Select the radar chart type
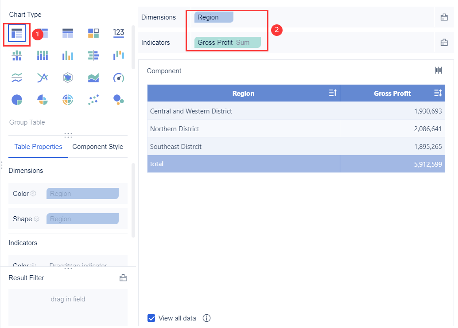Screen dimensions: 458x328 (67, 77)
